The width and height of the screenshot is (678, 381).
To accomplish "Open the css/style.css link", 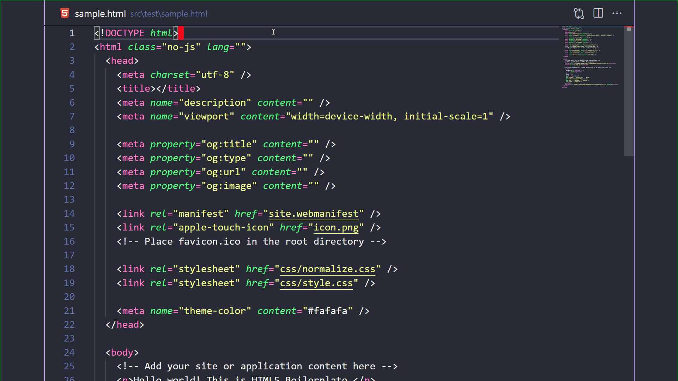I will 316,283.
